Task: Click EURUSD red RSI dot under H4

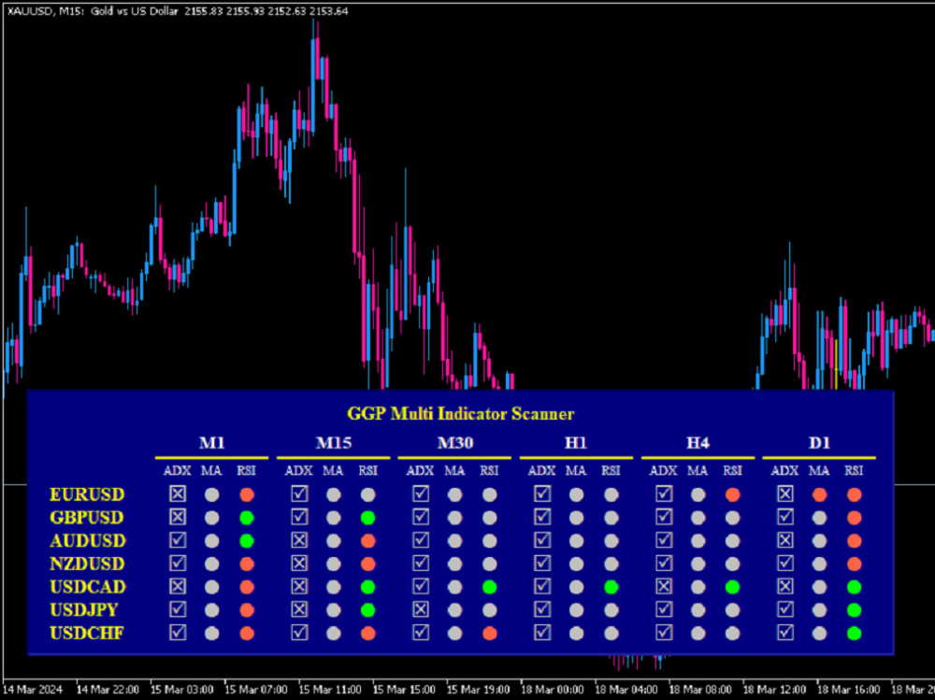Action: 733,494
